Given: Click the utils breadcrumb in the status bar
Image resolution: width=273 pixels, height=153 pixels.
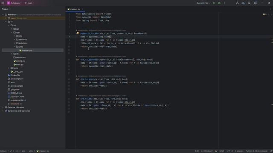Looking at the screenshot, I should pyautogui.click(x=31, y=151).
